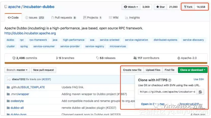Viewport: 211px width, 118px height.
Task: Click diecui1202's avatar thumbnail
Action: click(x=9, y=79)
